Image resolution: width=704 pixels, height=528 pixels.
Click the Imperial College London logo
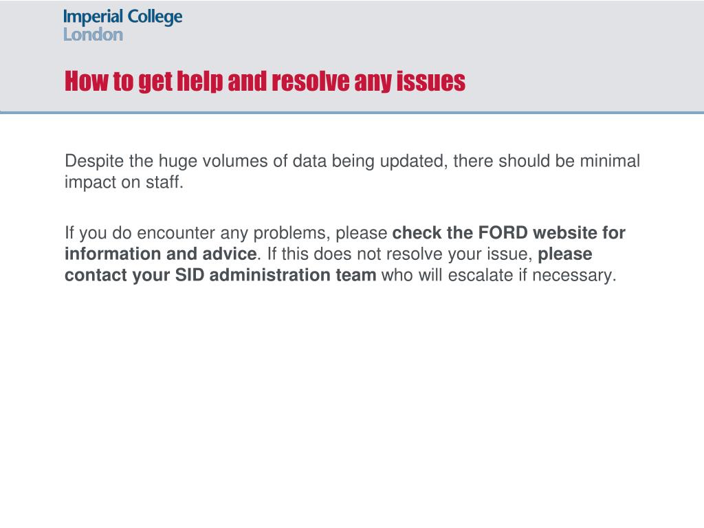tap(122, 25)
